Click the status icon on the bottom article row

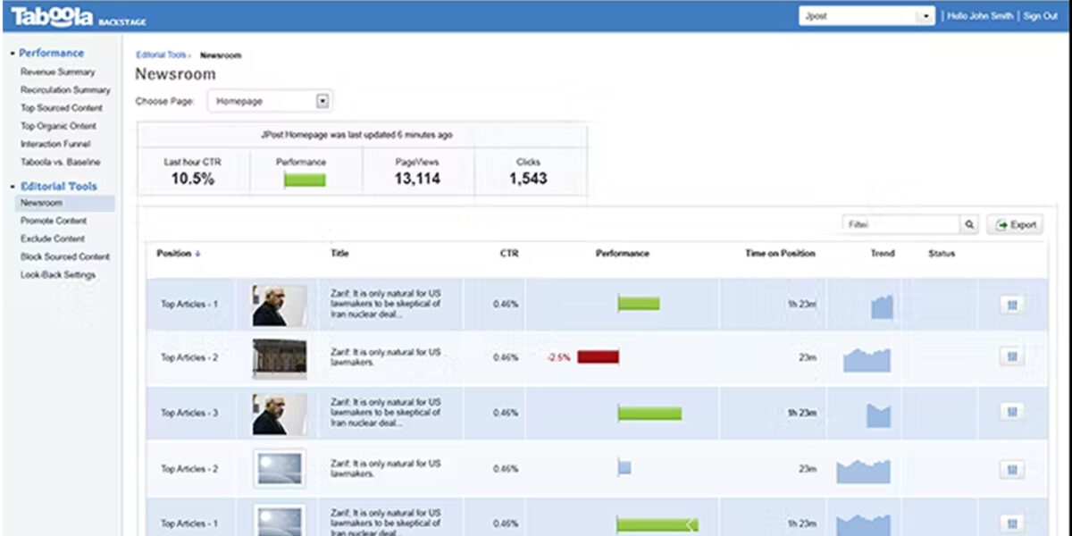[x=1011, y=523]
